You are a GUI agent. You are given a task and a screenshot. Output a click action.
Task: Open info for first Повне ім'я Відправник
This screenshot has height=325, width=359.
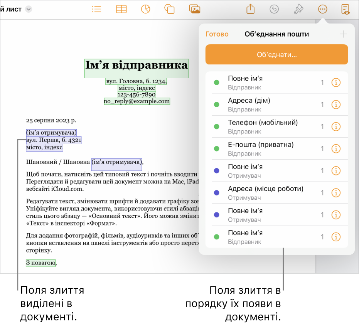coord(336,83)
